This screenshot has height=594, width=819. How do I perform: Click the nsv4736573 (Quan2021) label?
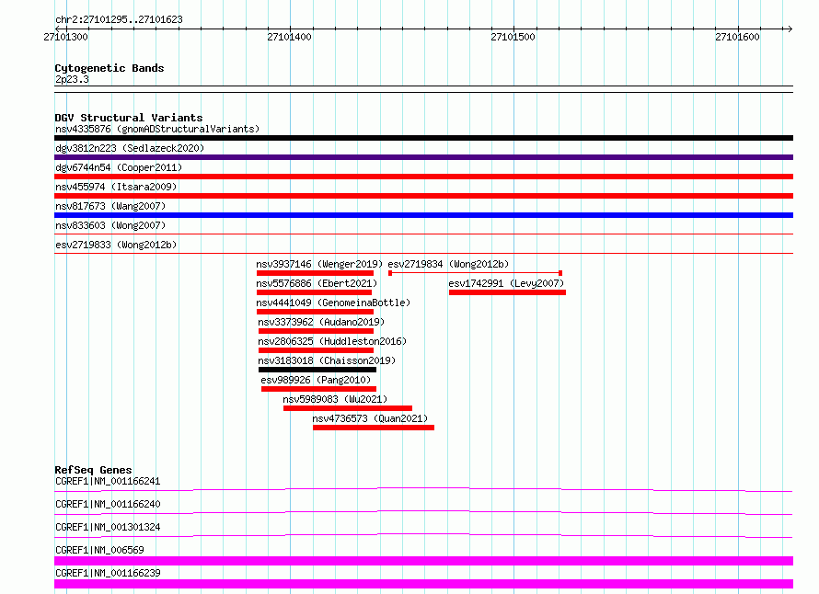point(370,418)
